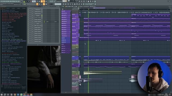This screenshot has width=172, height=96.
Task: Open the Windows Start button
Action: [2, 95]
